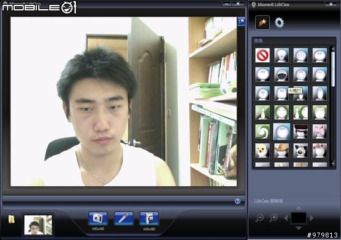Apply the cowboy hat effect
This screenshot has width=341, height=240.
(282, 150)
